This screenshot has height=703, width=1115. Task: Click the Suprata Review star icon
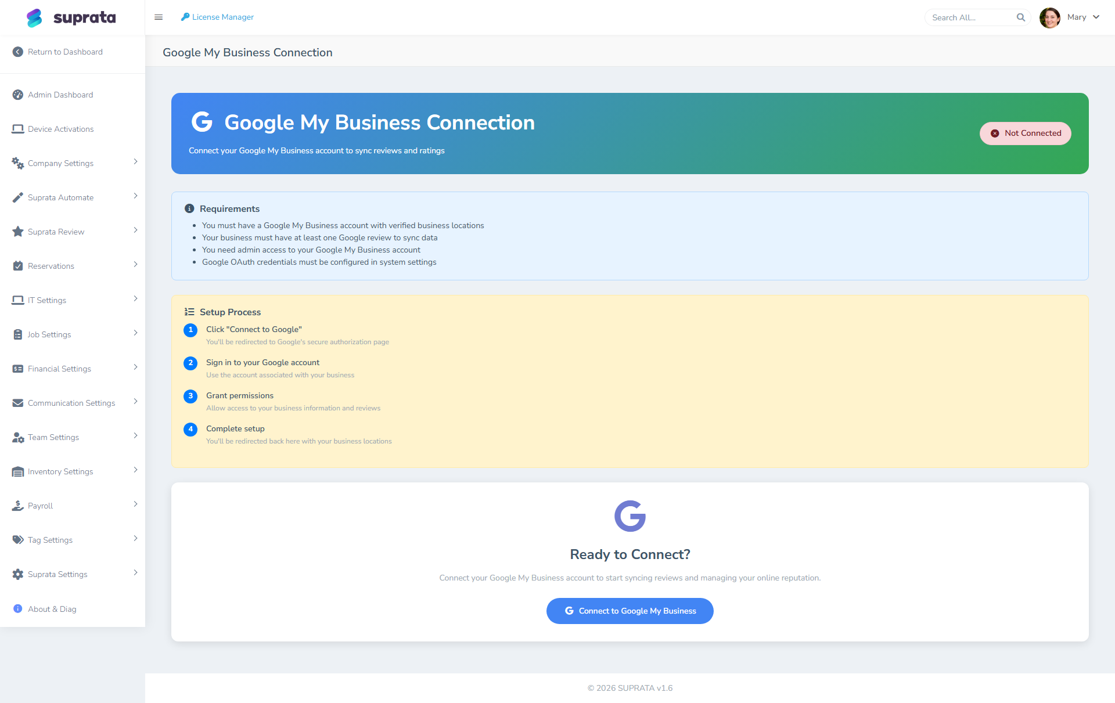pyautogui.click(x=18, y=232)
